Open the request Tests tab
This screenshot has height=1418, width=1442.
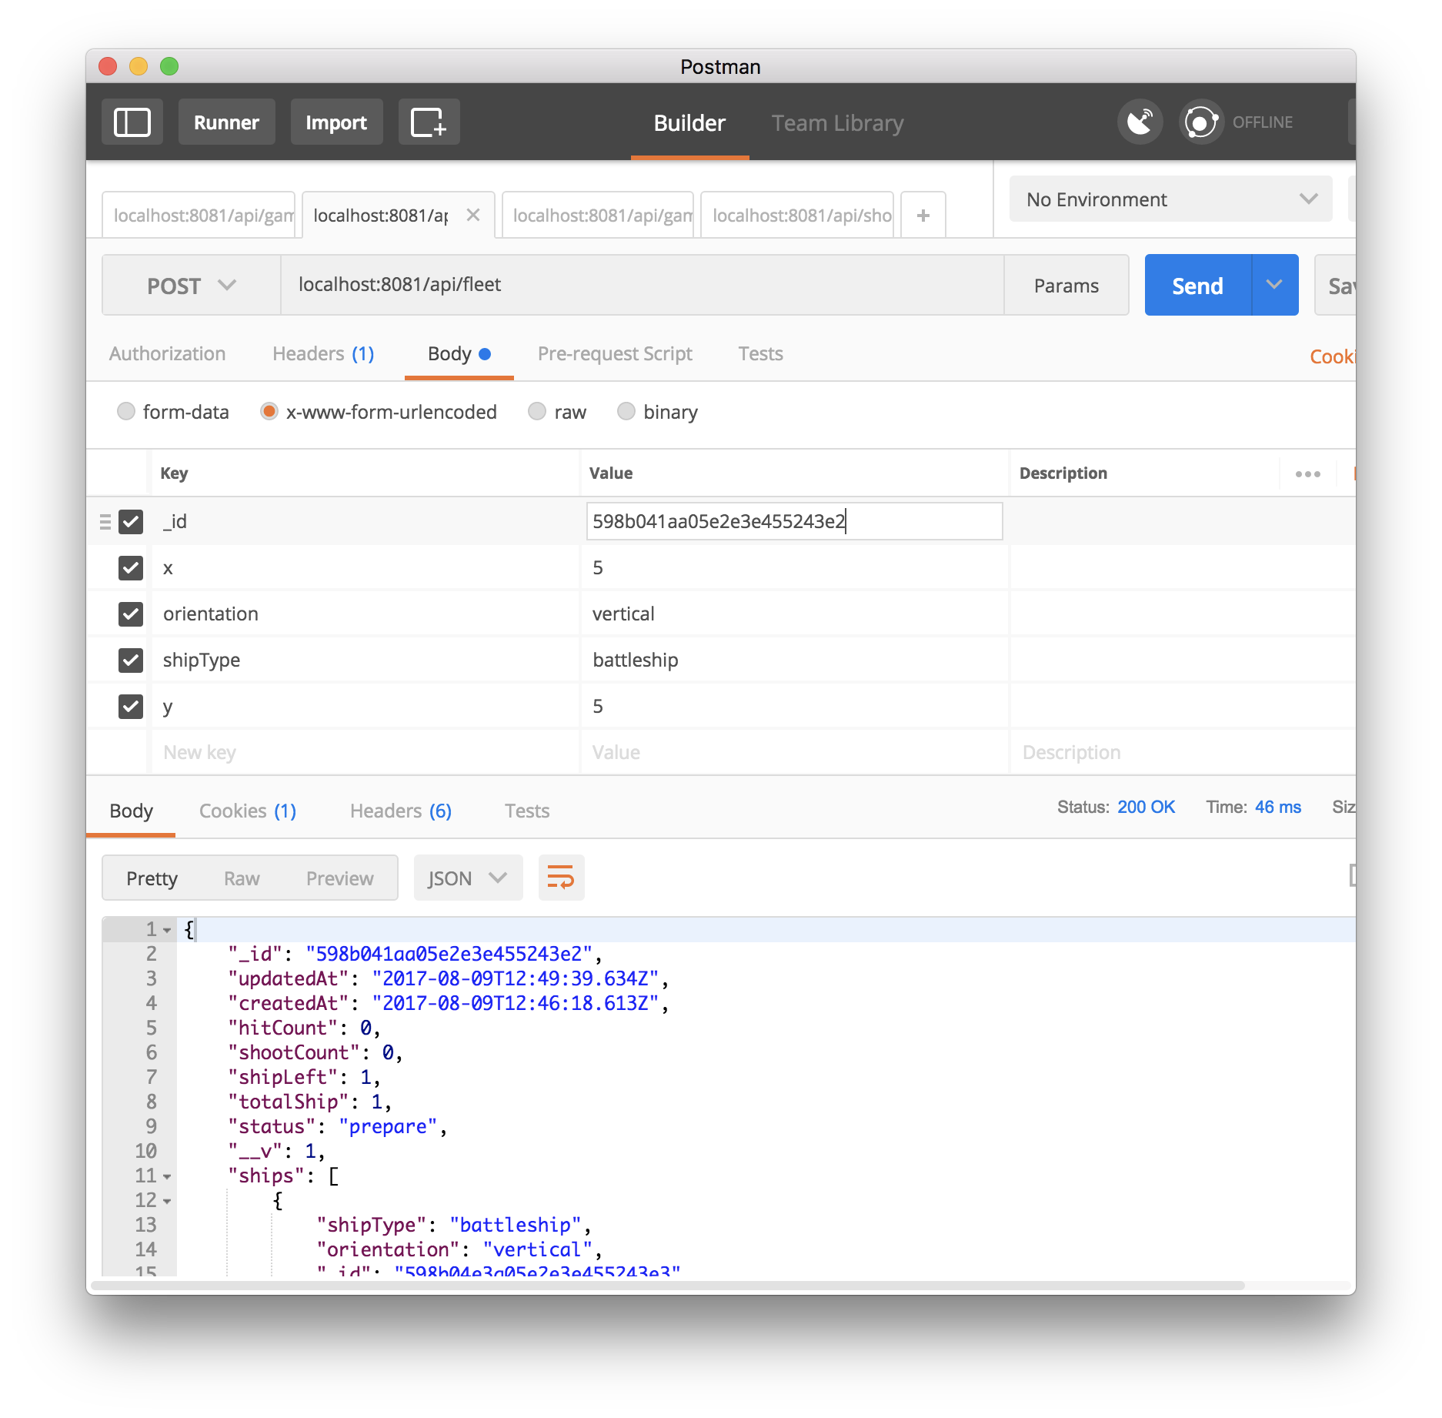pos(760,354)
